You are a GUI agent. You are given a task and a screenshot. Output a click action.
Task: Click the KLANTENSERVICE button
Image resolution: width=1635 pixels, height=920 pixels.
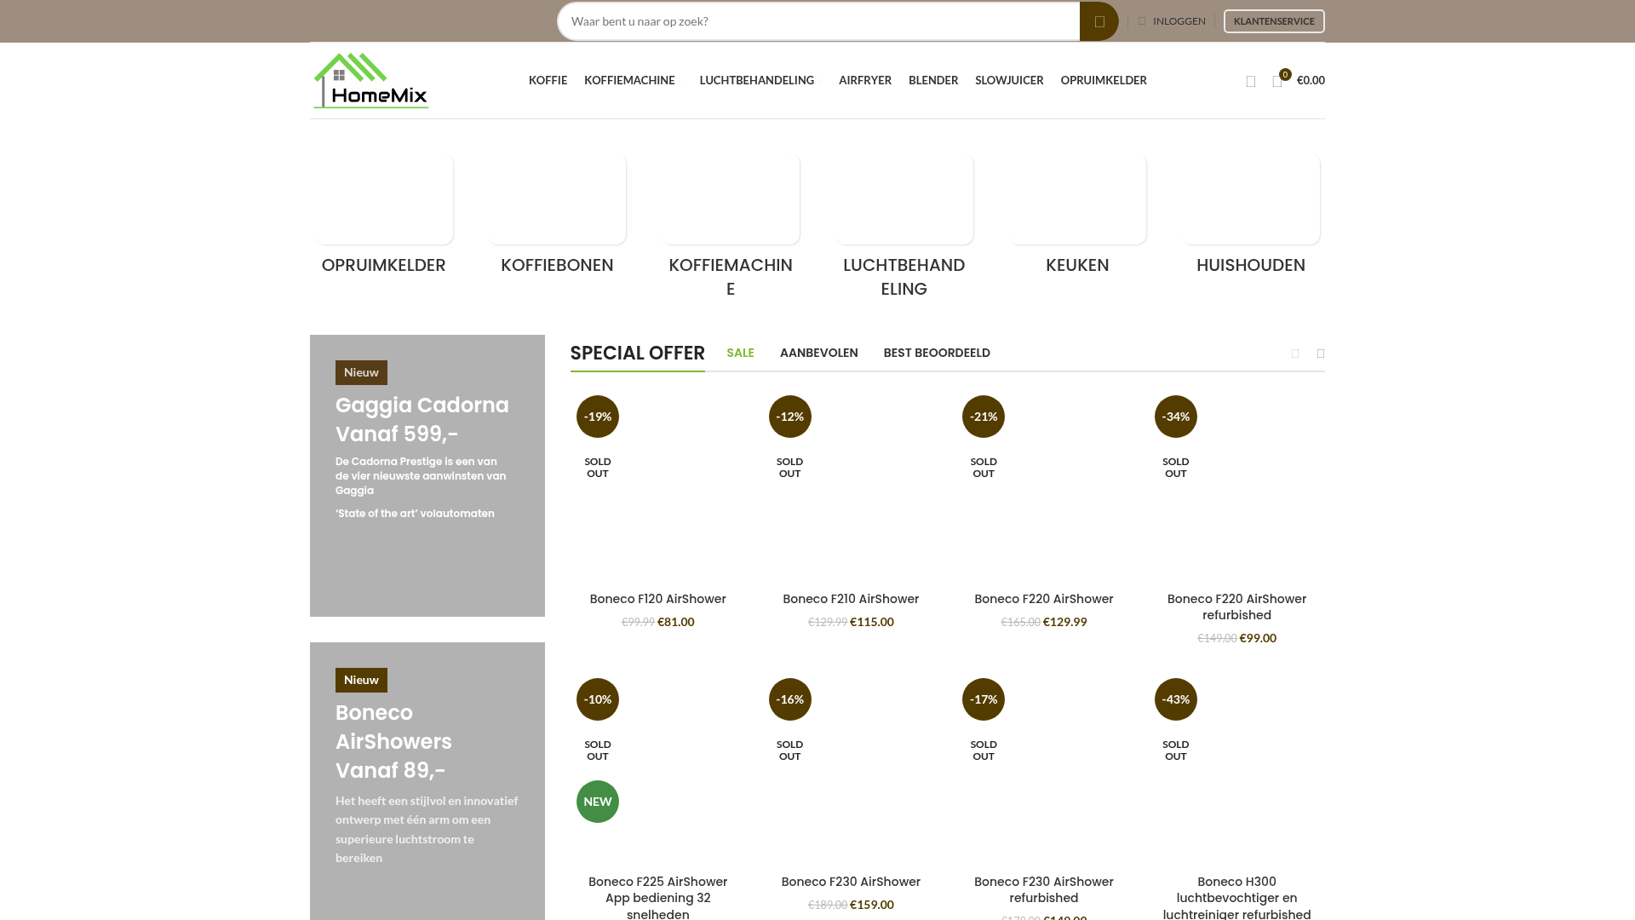point(1274,21)
